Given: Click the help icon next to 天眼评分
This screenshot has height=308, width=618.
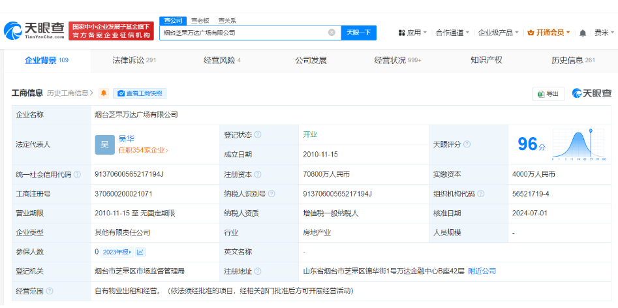Looking at the screenshot, I should coord(467,144).
